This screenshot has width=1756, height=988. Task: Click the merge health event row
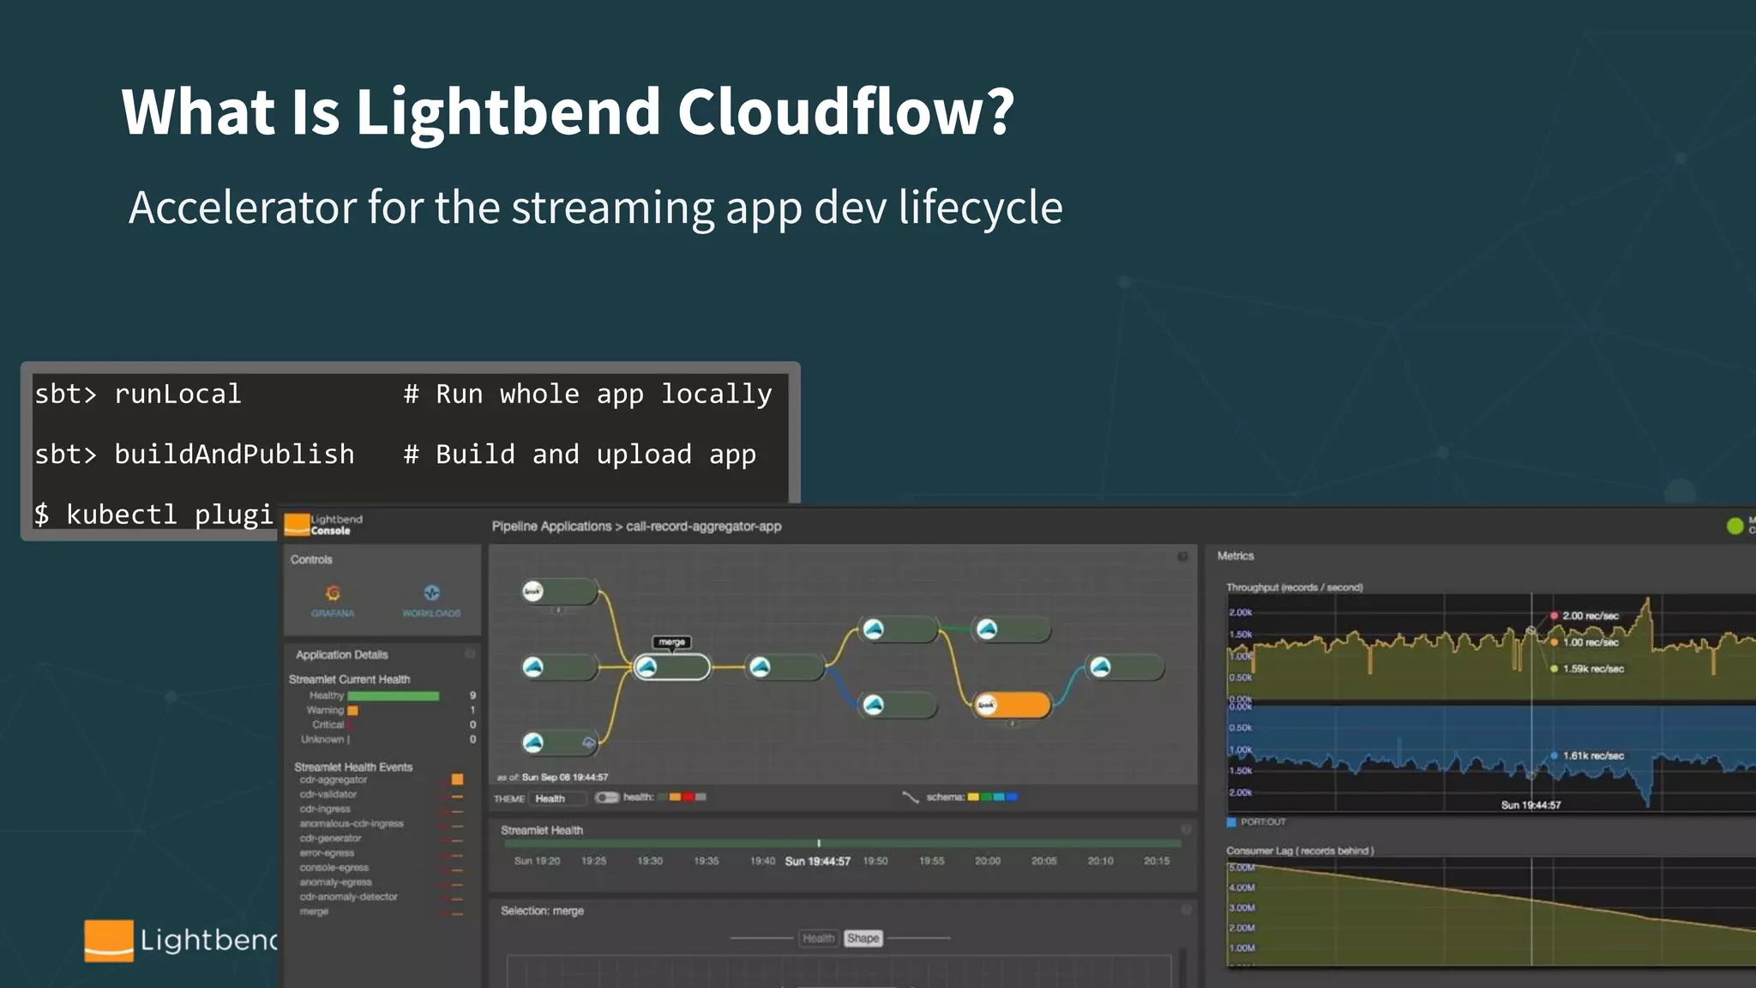pyautogui.click(x=381, y=911)
